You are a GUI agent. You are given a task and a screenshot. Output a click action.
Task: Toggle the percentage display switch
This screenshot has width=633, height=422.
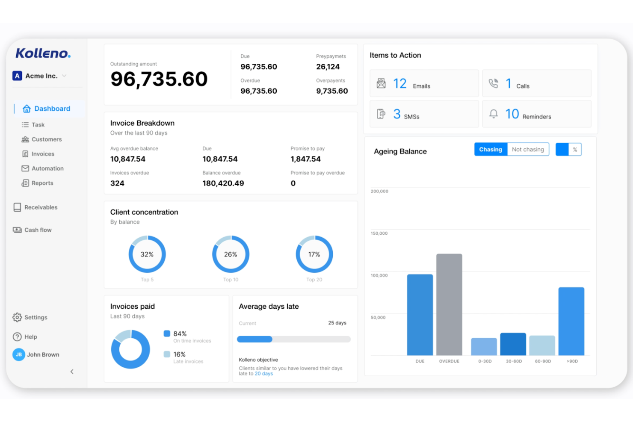pyautogui.click(x=568, y=149)
